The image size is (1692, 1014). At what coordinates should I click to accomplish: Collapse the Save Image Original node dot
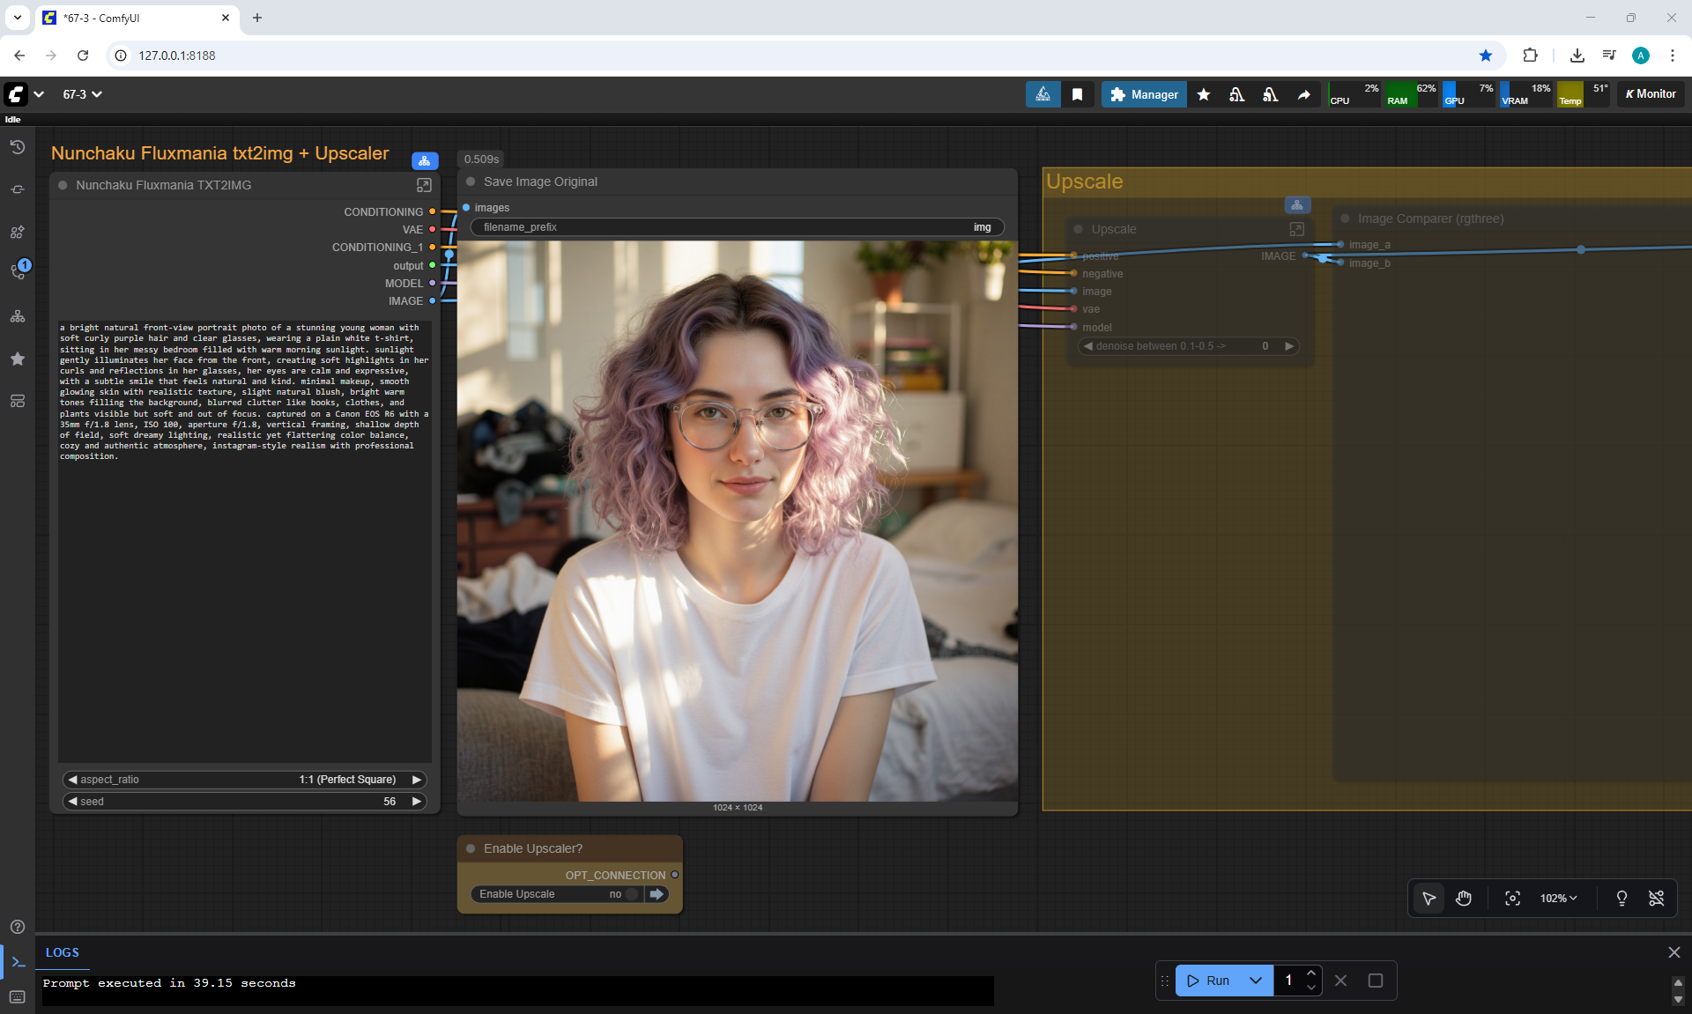tap(471, 181)
